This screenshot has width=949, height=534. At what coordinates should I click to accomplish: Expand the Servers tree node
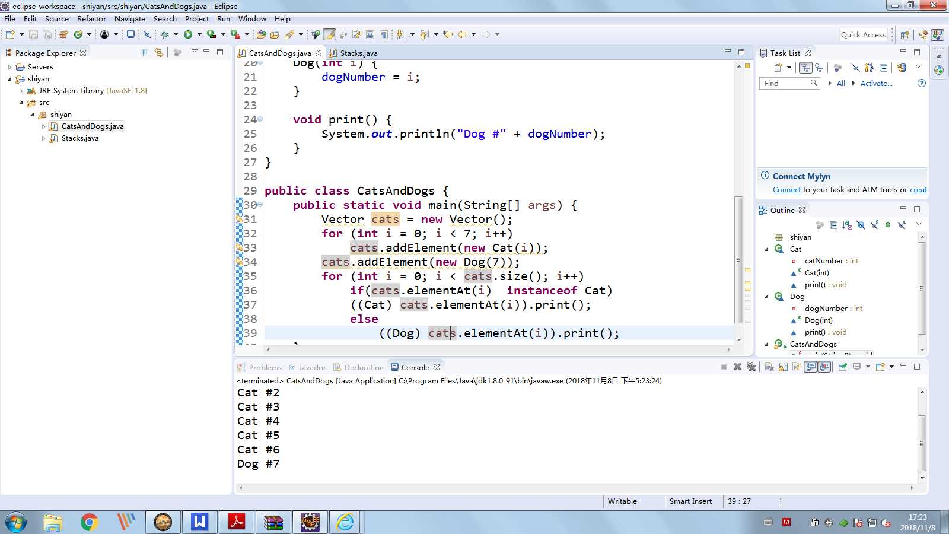point(9,67)
